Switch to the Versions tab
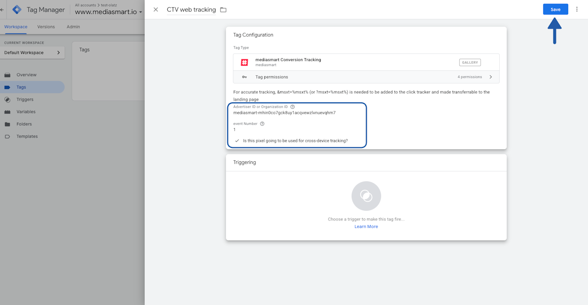This screenshot has height=305, width=588. (46, 27)
